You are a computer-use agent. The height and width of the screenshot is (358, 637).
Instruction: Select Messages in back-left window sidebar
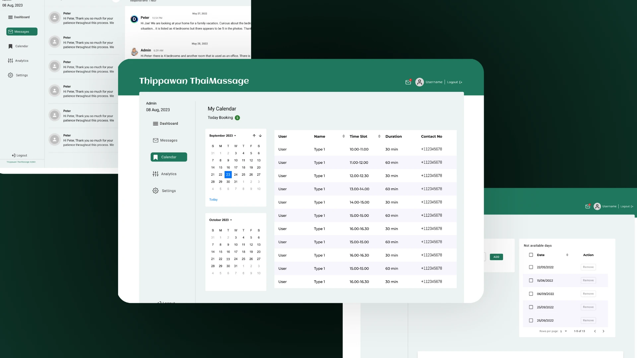(x=22, y=31)
